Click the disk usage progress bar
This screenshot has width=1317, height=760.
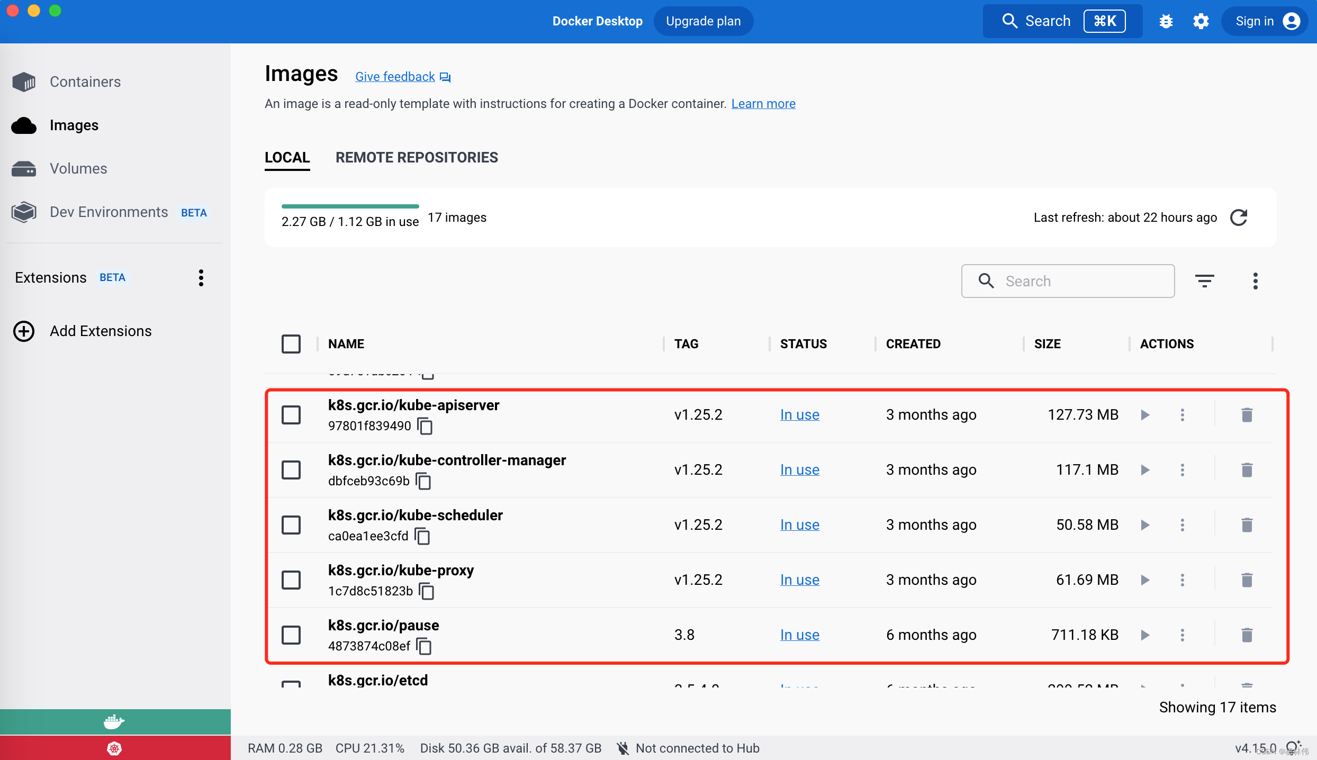point(350,206)
